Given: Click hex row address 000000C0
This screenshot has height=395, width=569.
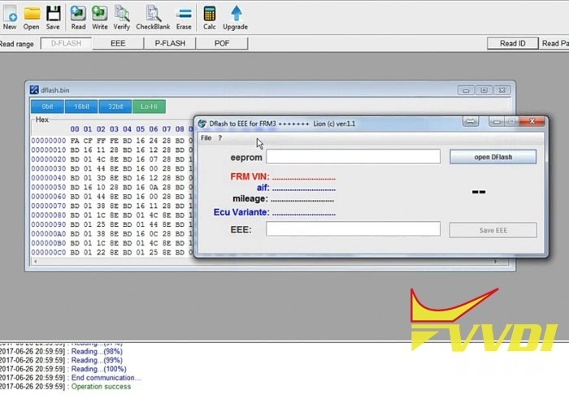Looking at the screenshot, I should [x=49, y=252].
